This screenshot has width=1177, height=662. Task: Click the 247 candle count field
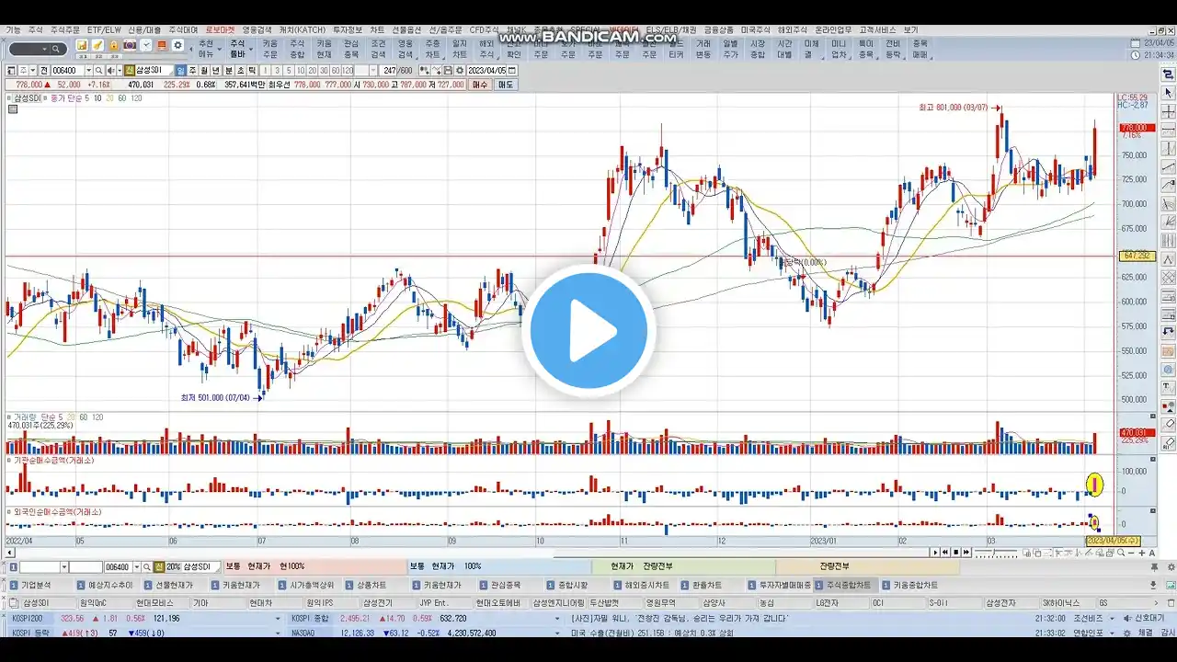click(x=390, y=71)
